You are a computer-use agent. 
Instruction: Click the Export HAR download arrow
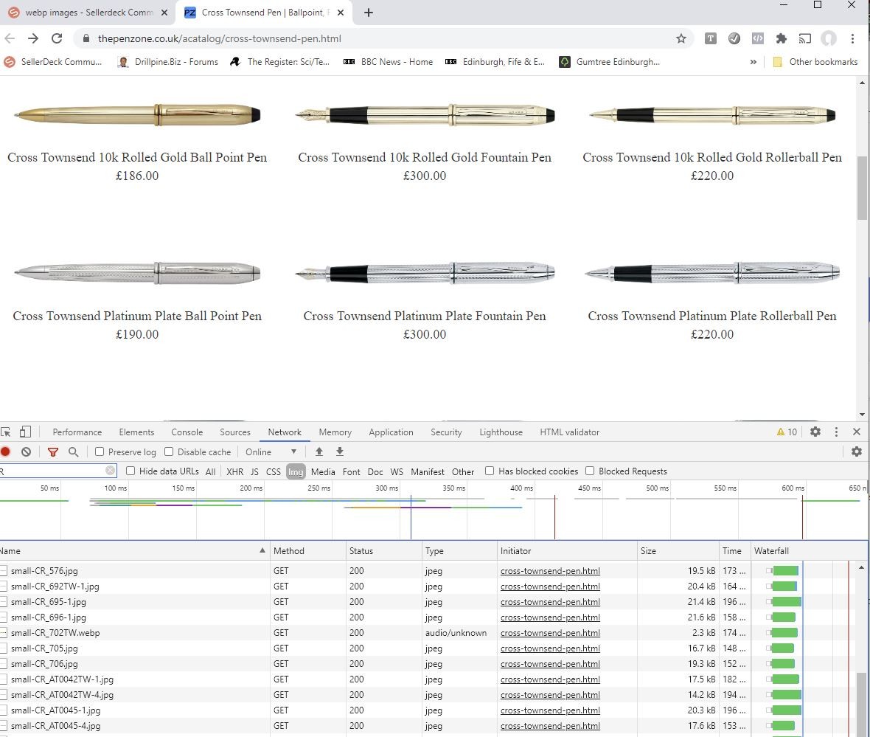point(340,451)
